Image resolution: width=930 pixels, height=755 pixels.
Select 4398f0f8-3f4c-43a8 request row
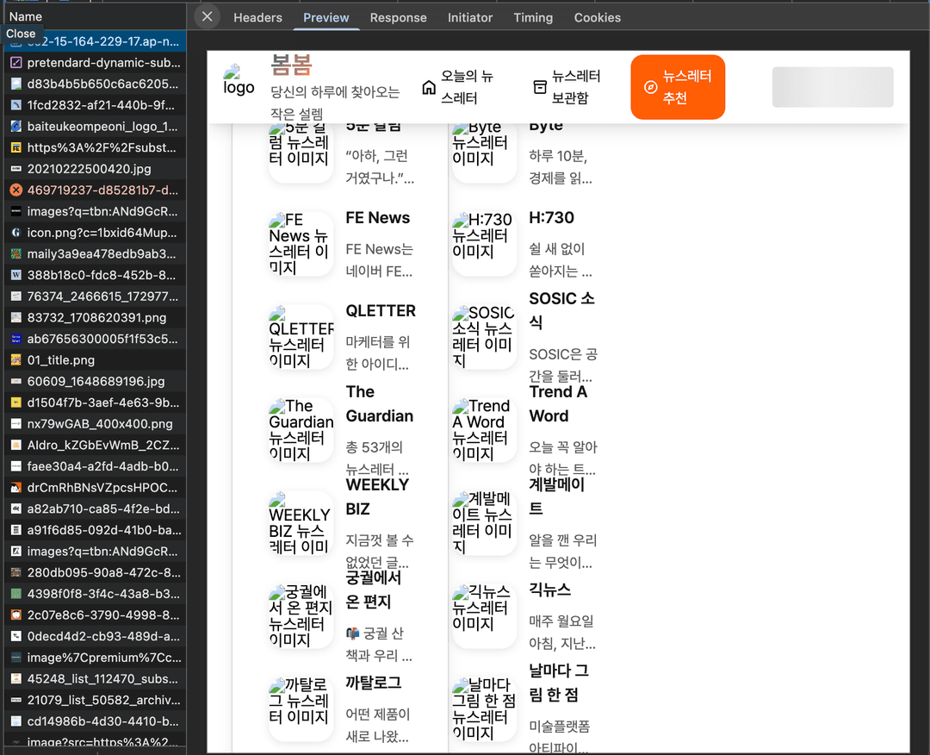[x=95, y=594]
